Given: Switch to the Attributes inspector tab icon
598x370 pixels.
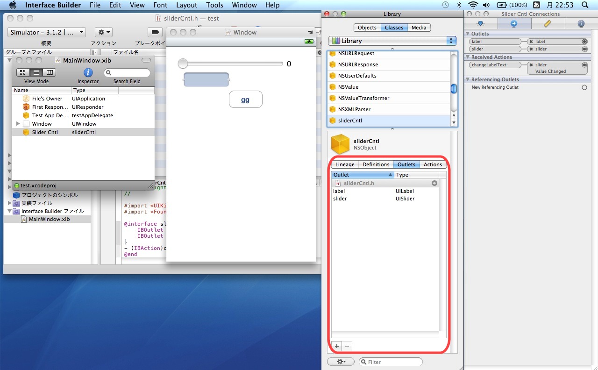Looking at the screenshot, I should tap(480, 23).
